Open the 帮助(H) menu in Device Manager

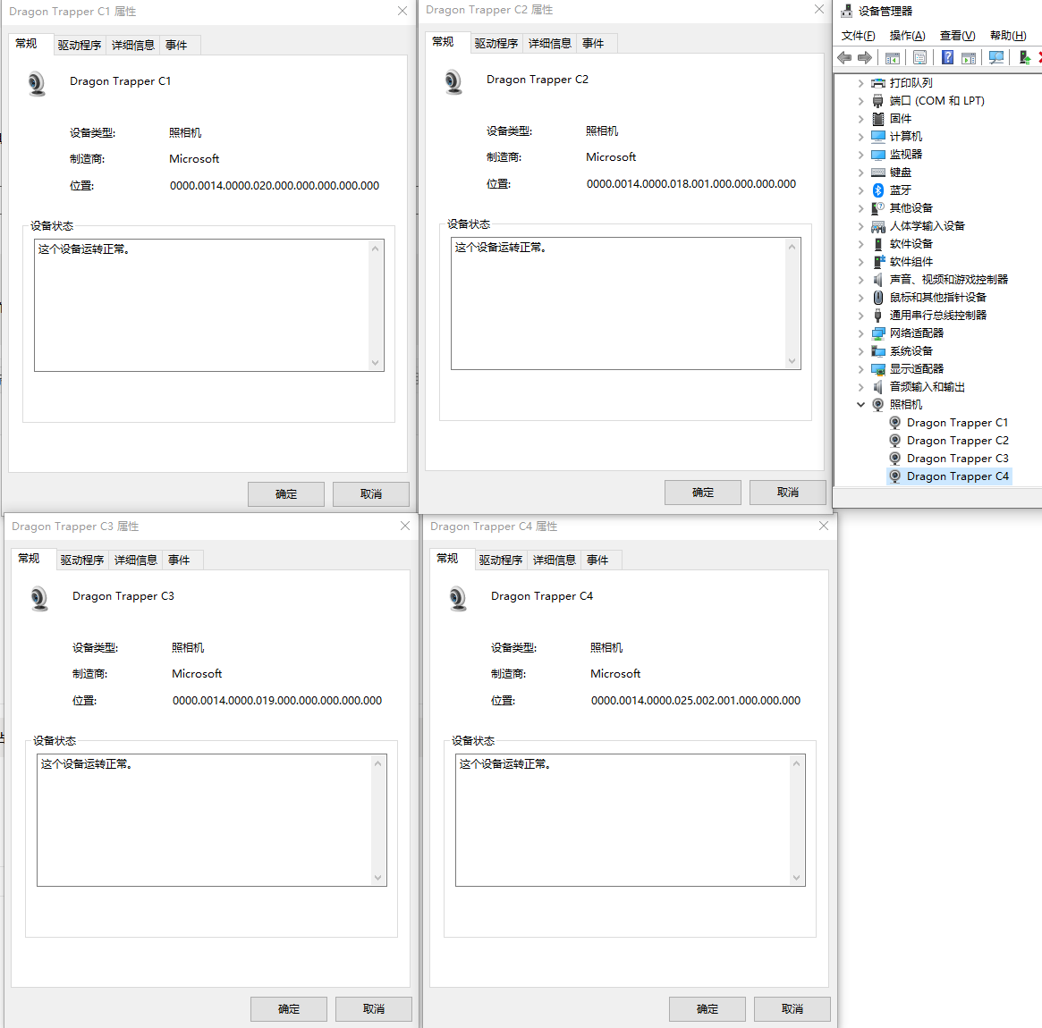tap(1007, 36)
